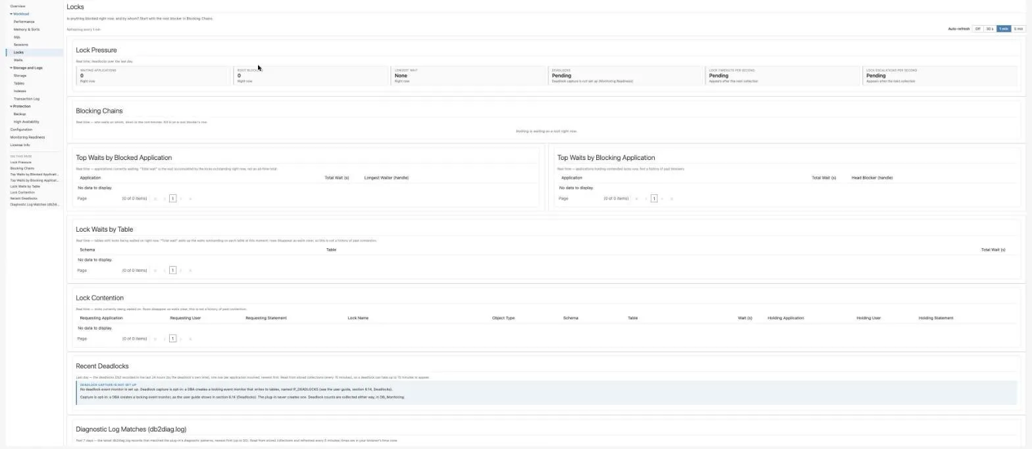The width and height of the screenshot is (1032, 449).
Task: Open the Backup page
Action: tap(20, 114)
